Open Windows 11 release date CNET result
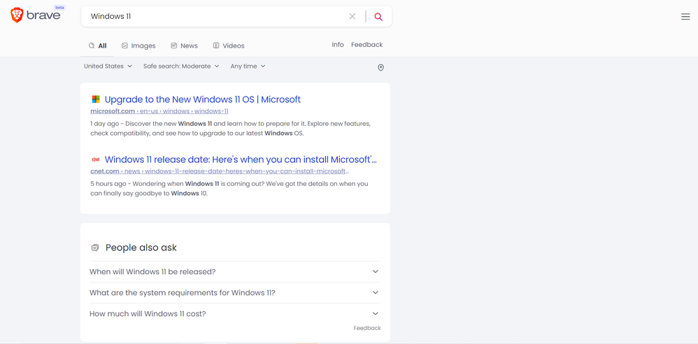 241,159
